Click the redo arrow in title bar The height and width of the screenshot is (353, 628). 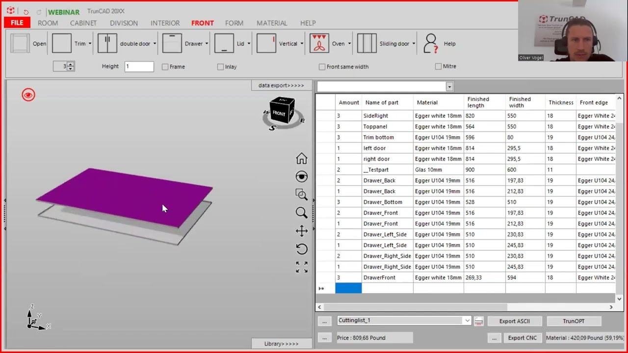[39, 12]
